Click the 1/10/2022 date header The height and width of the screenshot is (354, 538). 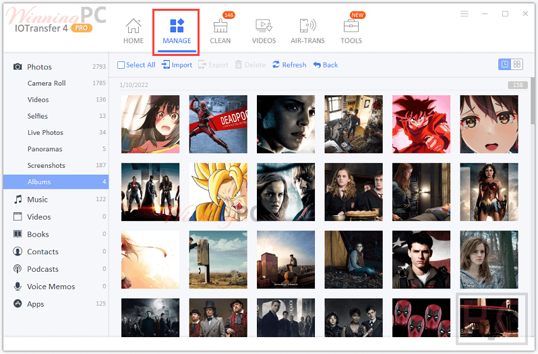tap(133, 85)
